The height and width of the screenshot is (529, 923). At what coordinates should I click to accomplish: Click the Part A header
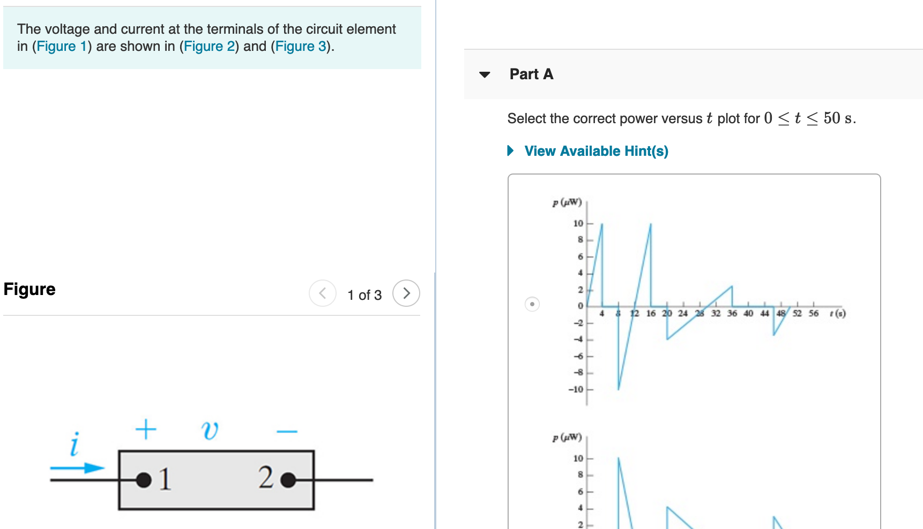(531, 74)
